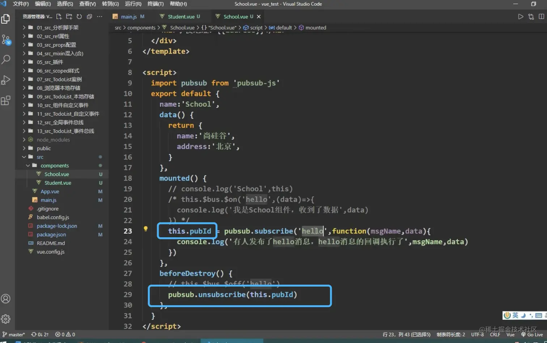Open Run and Debug view
This screenshot has height=343, width=547.
(6, 80)
